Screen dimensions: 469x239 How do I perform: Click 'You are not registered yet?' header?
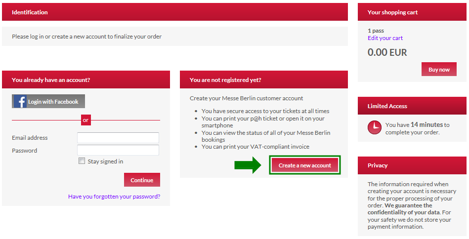pyautogui.click(x=264, y=80)
